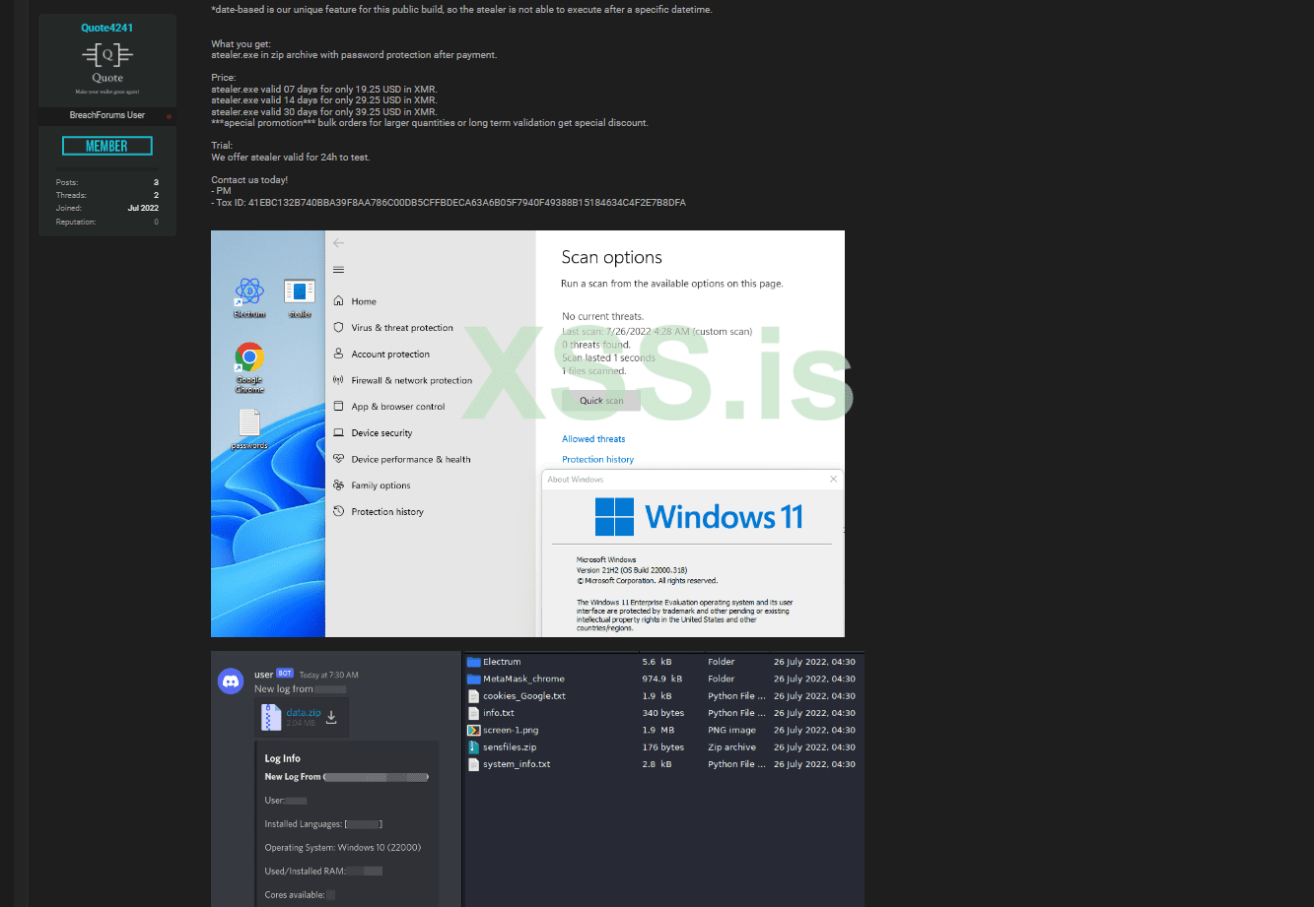This screenshot has width=1314, height=907.
Task: Click the App & browser control icon
Action: pos(339,407)
